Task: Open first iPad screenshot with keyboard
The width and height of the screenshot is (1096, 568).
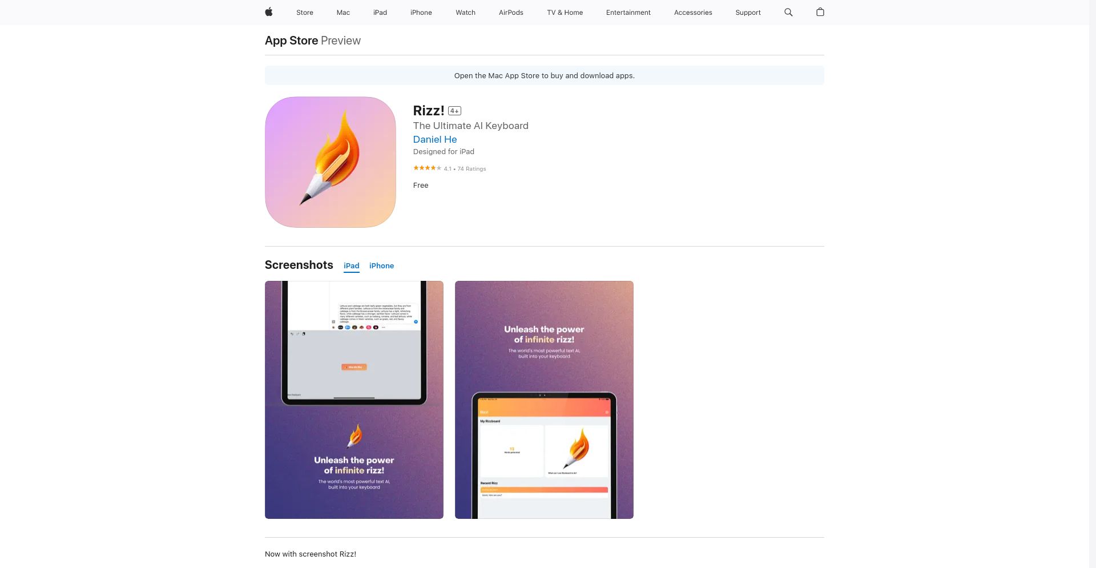Action: [x=354, y=400]
